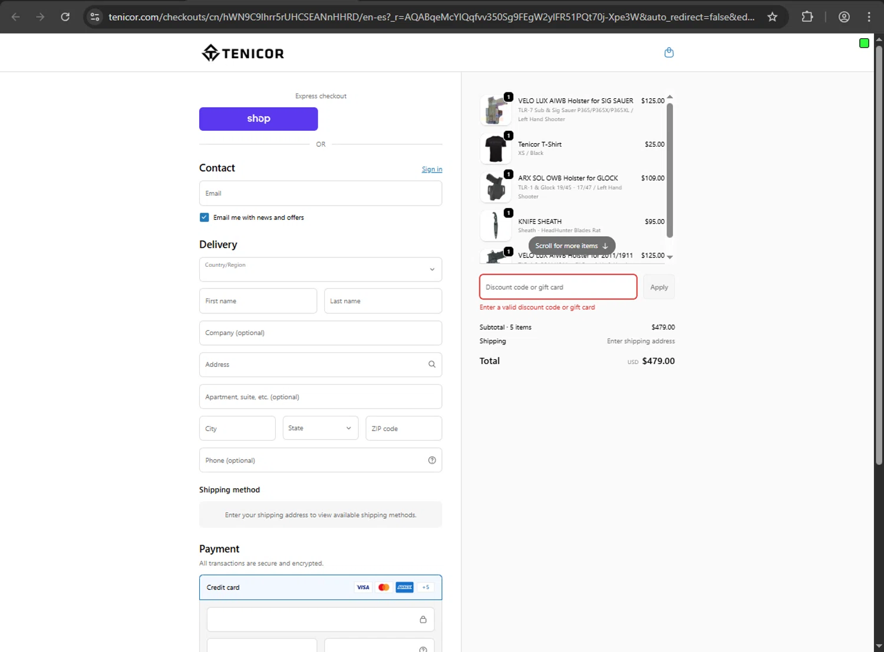Click KNIFE SHEATH product thumbnail

(x=496, y=226)
